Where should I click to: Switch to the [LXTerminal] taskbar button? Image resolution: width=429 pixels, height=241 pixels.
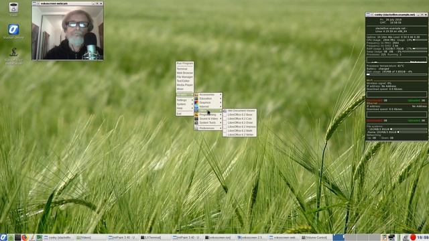[156, 238]
